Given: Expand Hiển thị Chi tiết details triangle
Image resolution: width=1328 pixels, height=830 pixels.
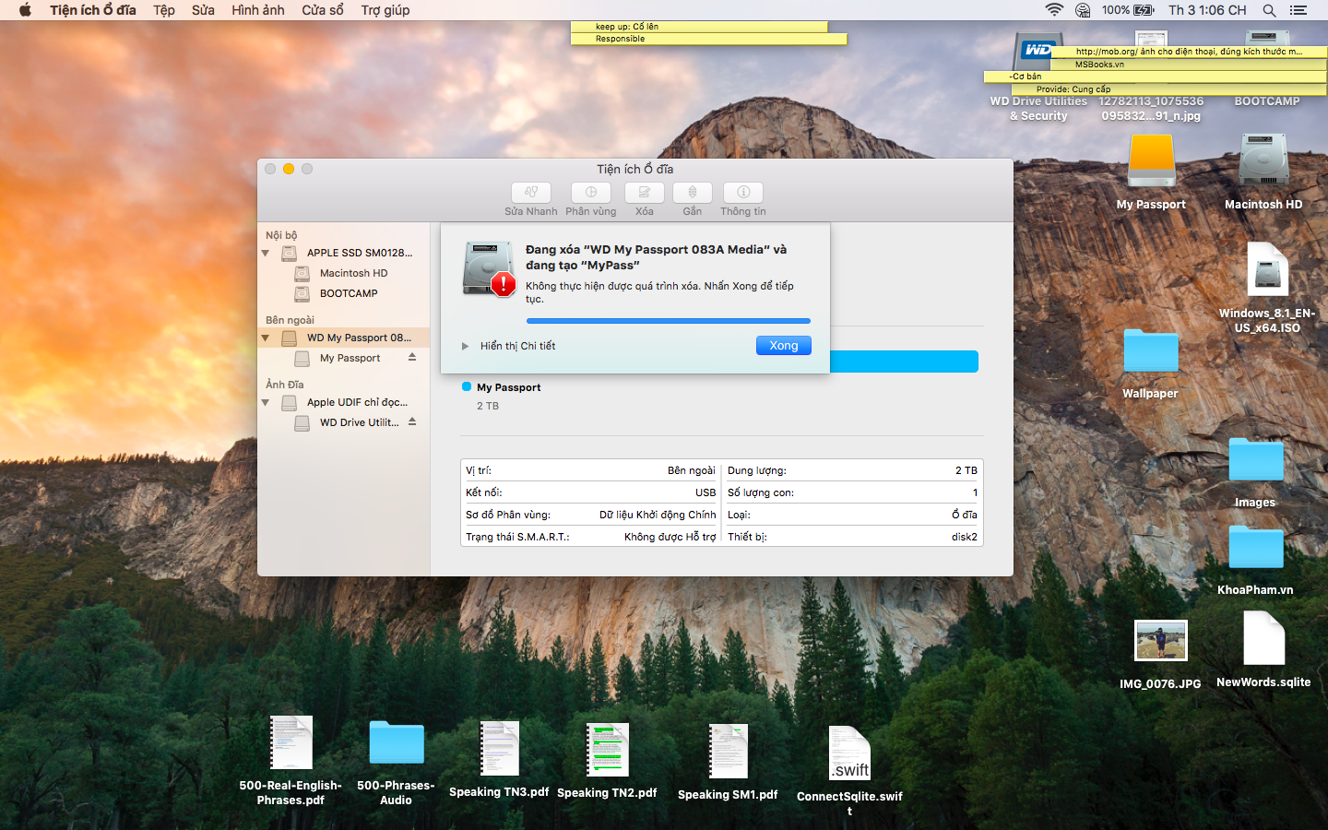Looking at the screenshot, I should [466, 346].
